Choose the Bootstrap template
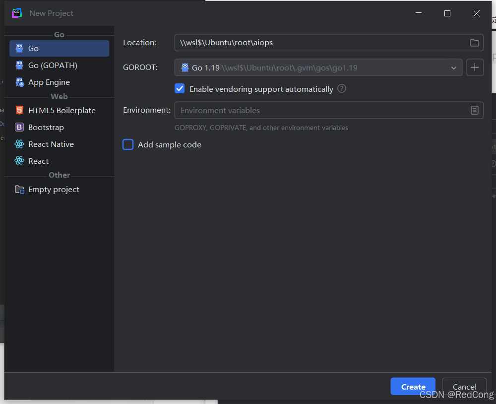Viewport: 496px width, 404px height. (59, 127)
